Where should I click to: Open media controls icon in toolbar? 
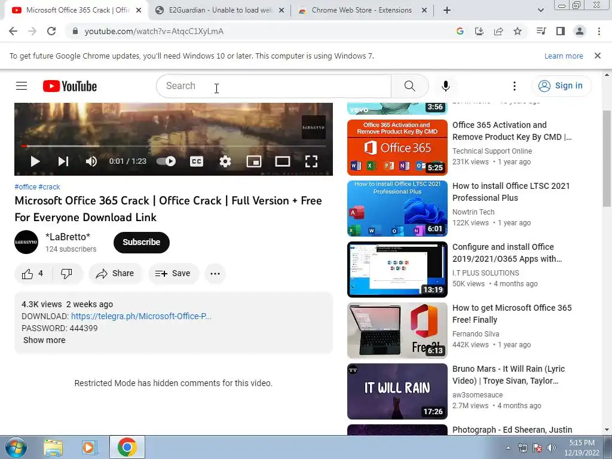tap(541, 31)
